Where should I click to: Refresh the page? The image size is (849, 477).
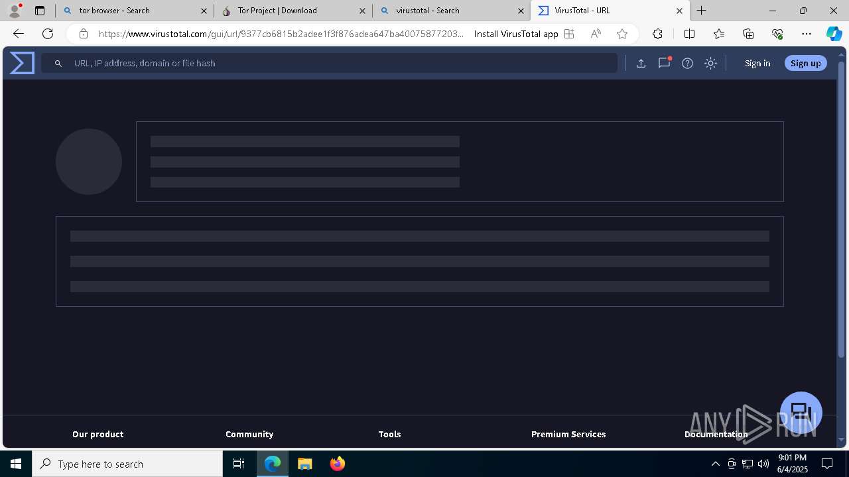point(48,34)
